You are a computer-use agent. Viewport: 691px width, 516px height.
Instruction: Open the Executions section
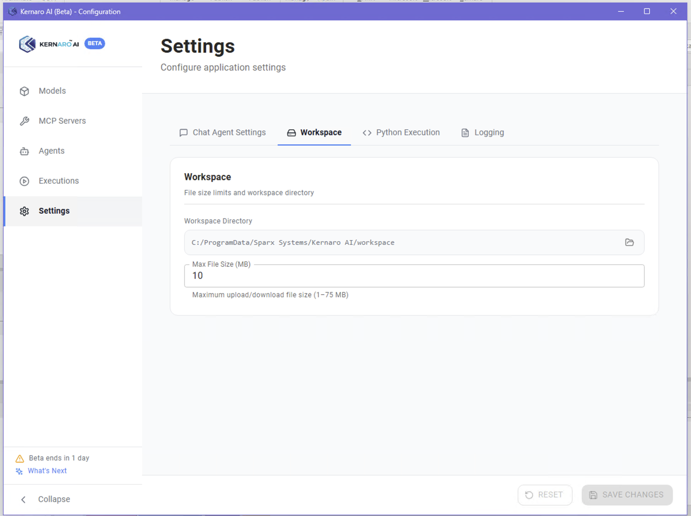[x=73, y=181]
